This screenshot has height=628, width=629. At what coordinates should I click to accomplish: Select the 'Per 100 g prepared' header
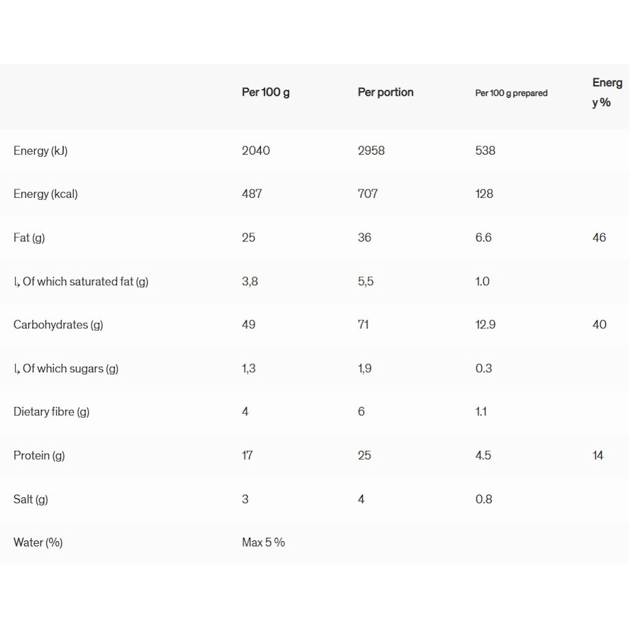pyautogui.click(x=511, y=93)
